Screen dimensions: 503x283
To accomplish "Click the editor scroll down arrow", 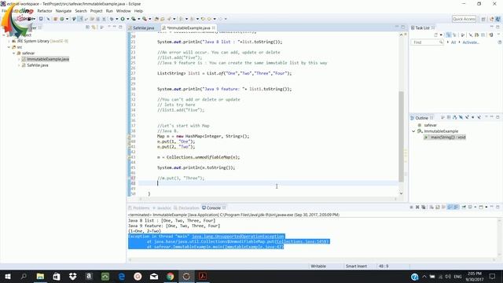I will 401,193.
